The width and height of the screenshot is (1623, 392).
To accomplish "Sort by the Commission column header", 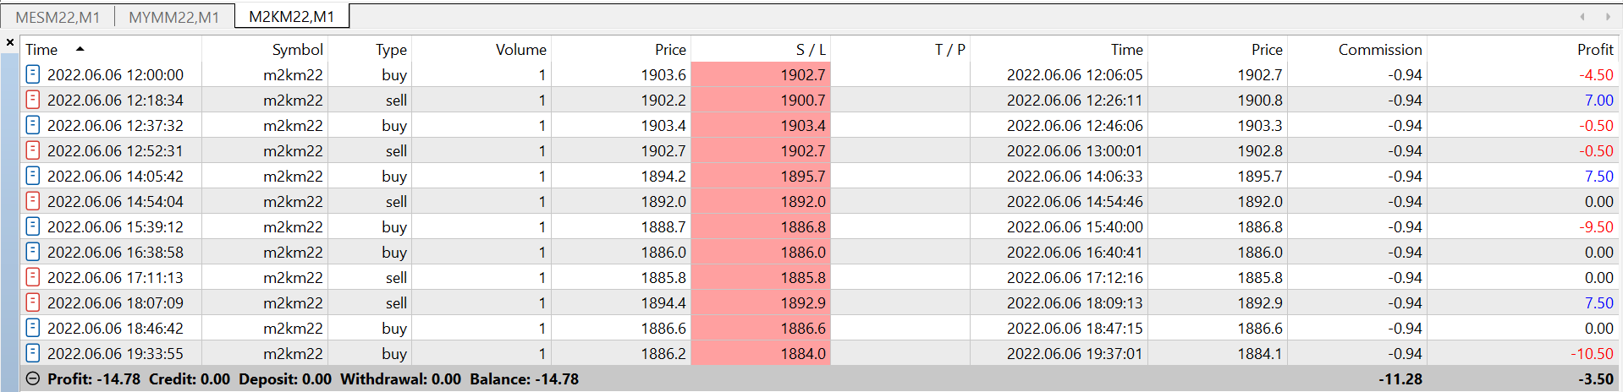I will (x=1379, y=50).
